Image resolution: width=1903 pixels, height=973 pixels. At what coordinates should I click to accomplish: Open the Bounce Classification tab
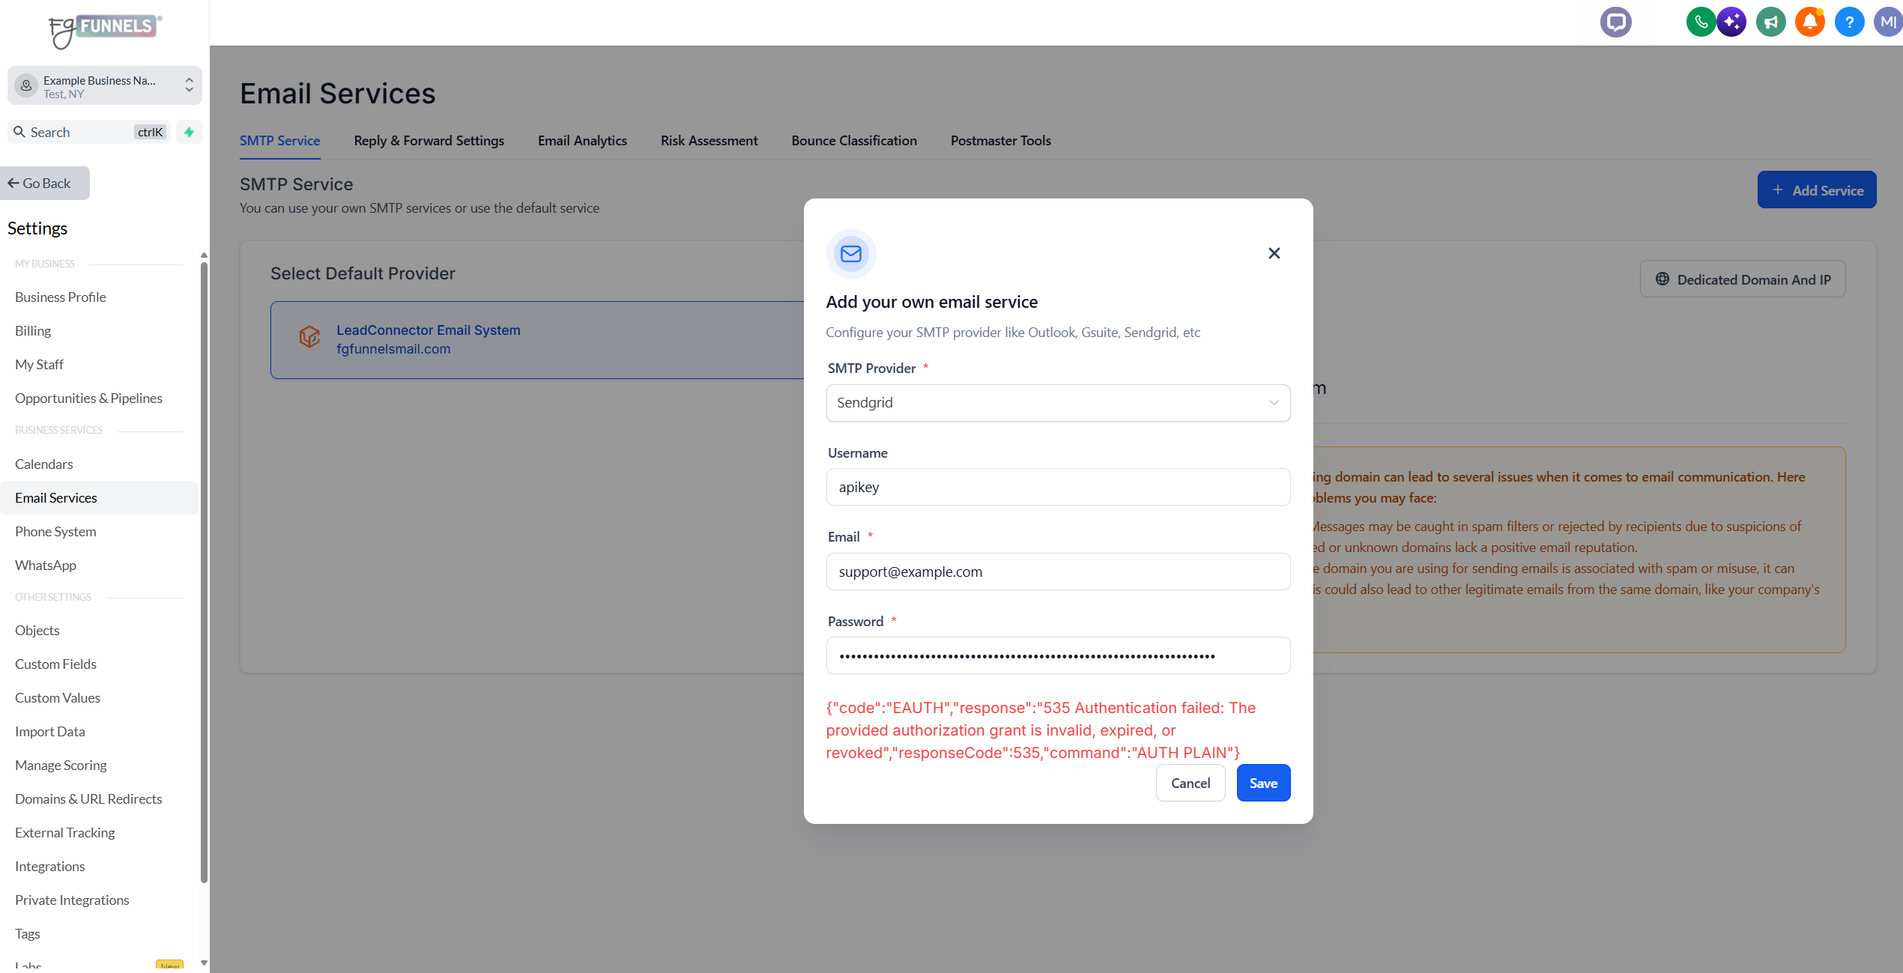pyautogui.click(x=853, y=141)
